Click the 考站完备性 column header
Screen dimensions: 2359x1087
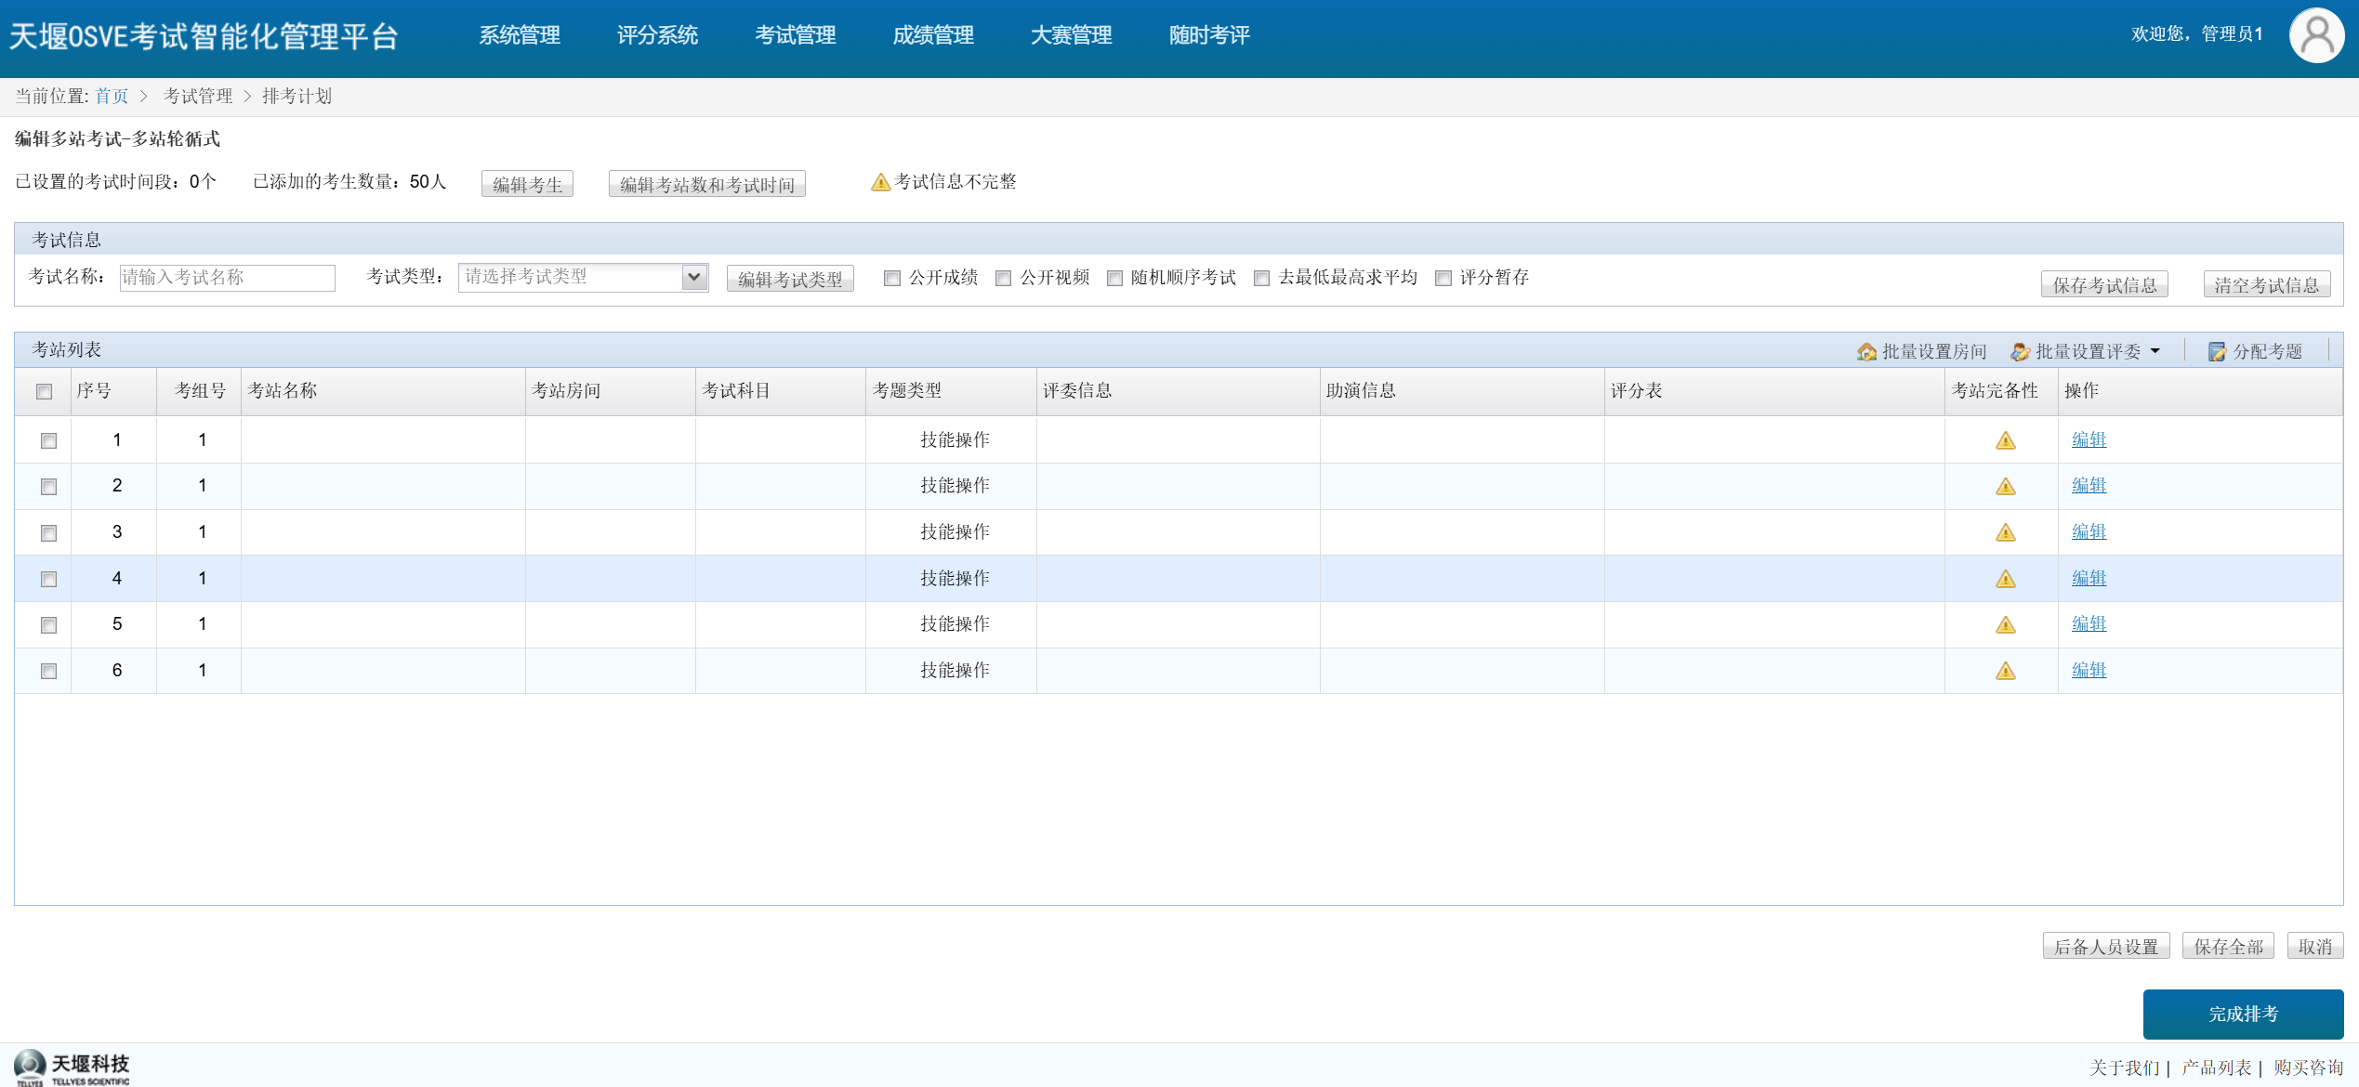click(2000, 391)
